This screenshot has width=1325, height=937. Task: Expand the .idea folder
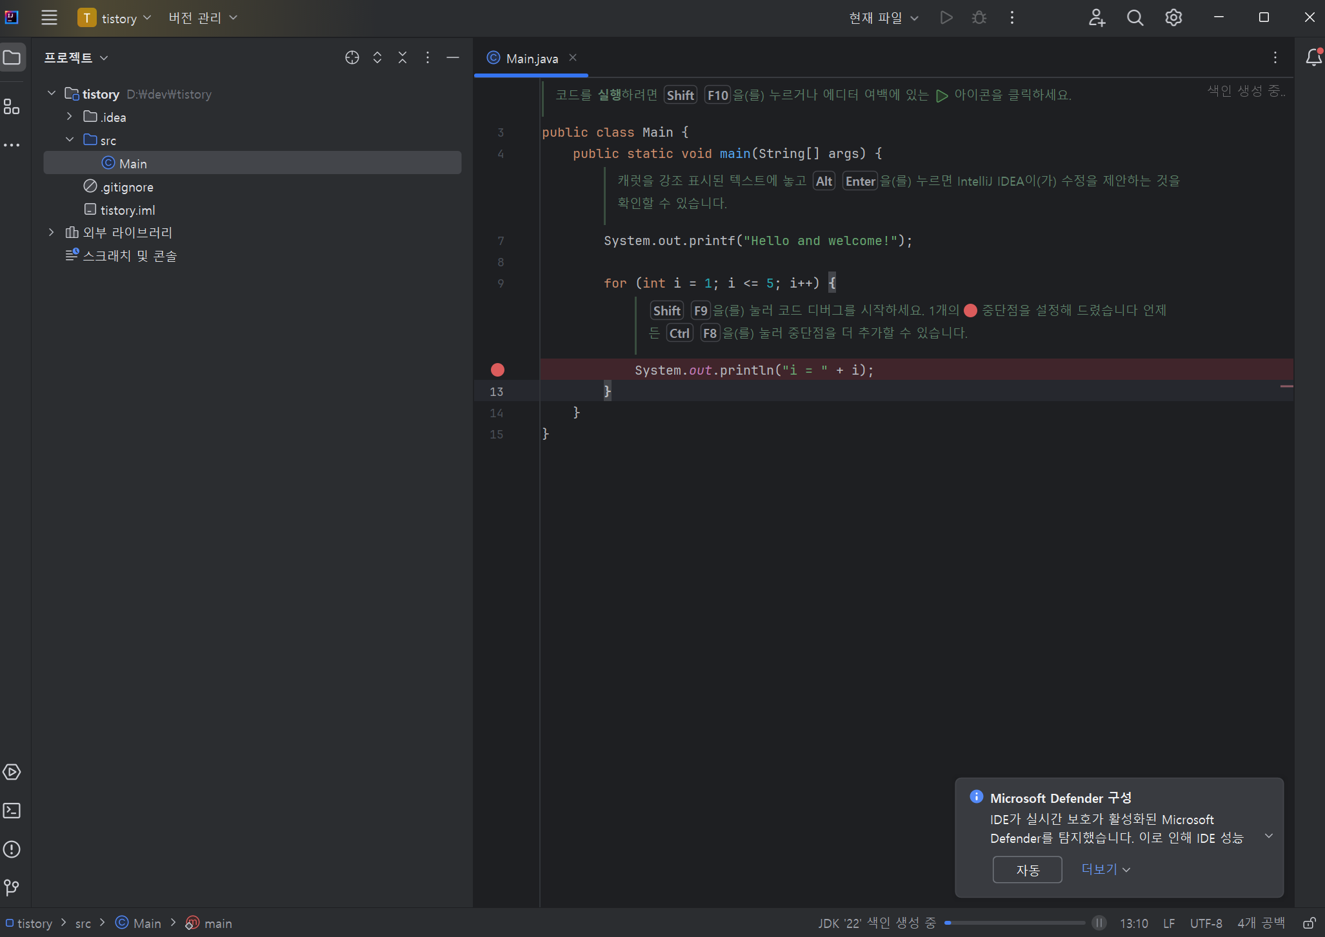[x=70, y=117]
